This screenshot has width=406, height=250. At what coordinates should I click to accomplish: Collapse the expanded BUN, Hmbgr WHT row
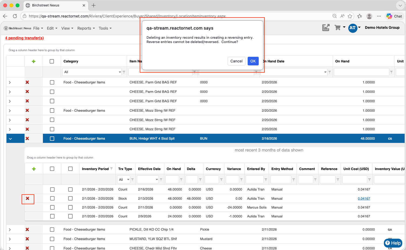(x=10, y=139)
